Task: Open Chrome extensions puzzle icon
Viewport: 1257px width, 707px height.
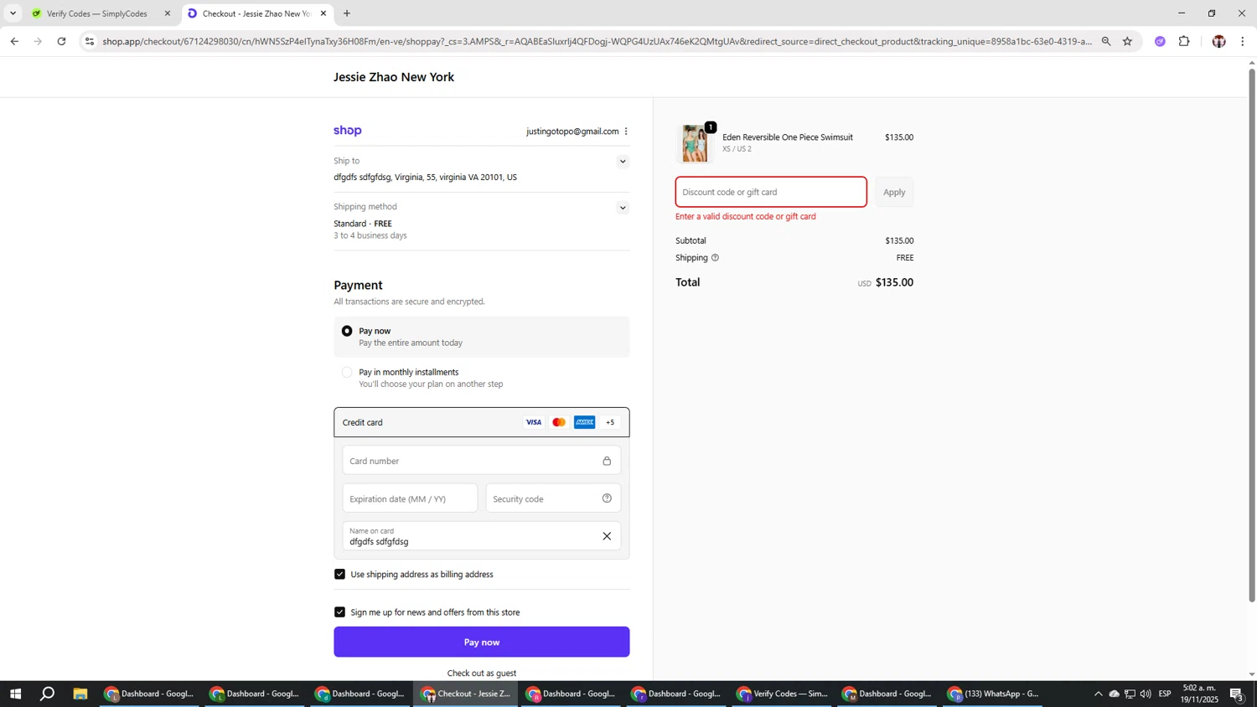Action: tap(1184, 41)
